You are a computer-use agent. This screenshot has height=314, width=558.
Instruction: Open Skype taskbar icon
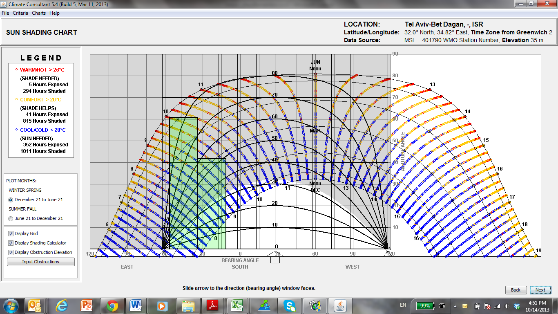tap(289, 305)
